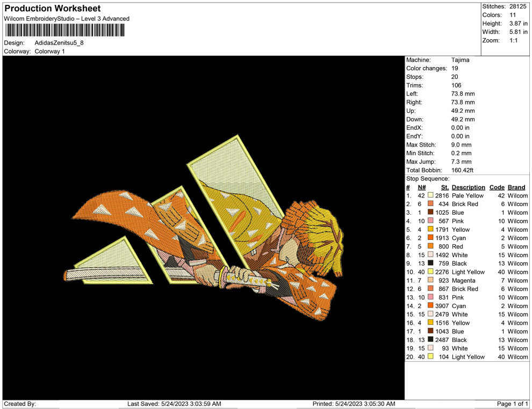Viewport: 532px width, 409px height.
Task: Click the Blue swatch in row 17
Action: 430,331
